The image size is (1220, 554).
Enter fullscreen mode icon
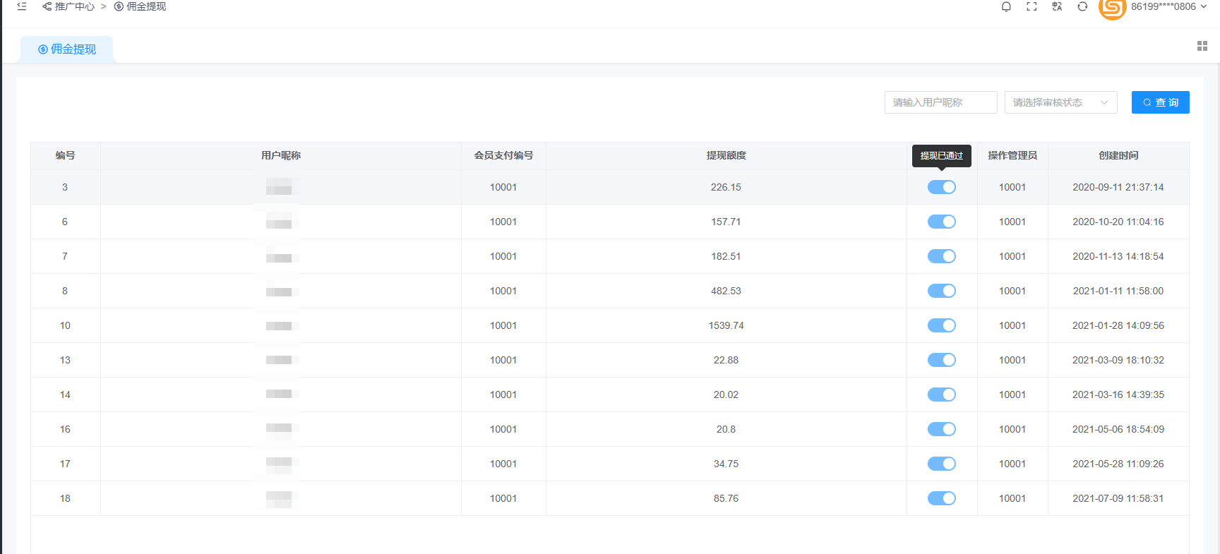tap(1031, 7)
